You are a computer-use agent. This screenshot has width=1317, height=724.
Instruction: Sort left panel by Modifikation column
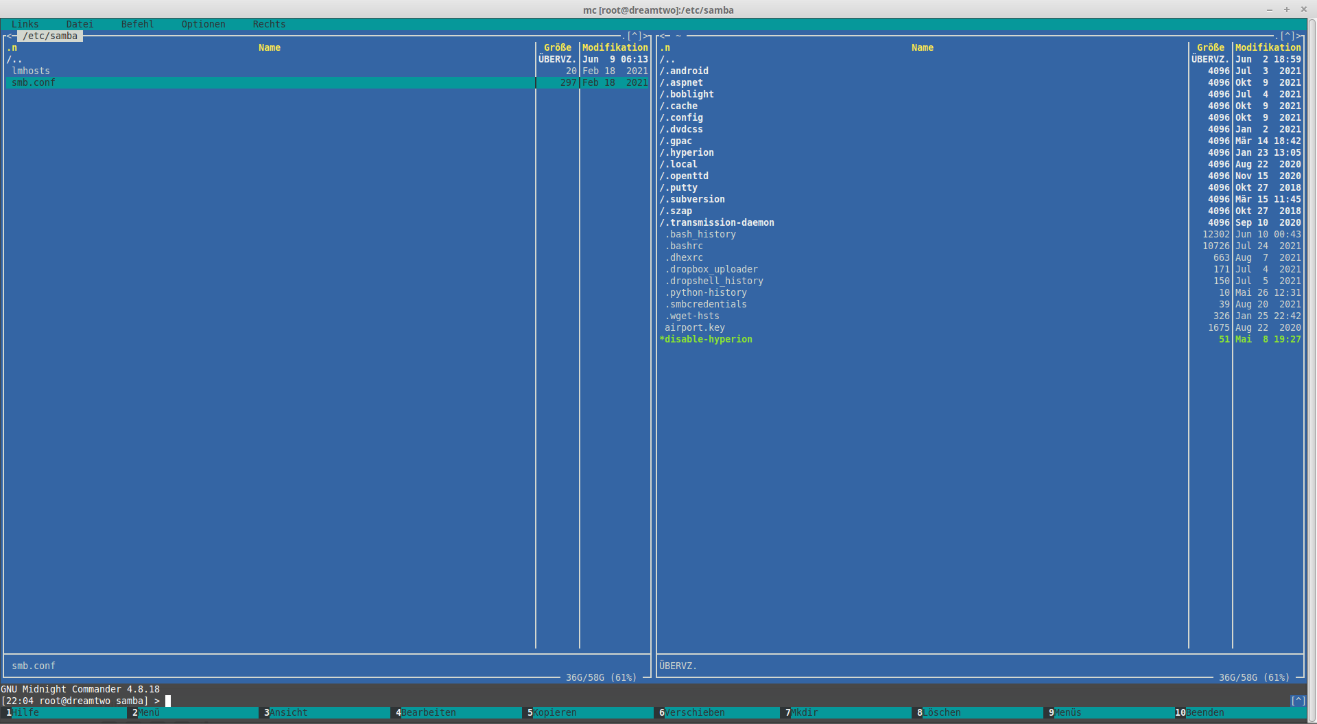coord(615,47)
